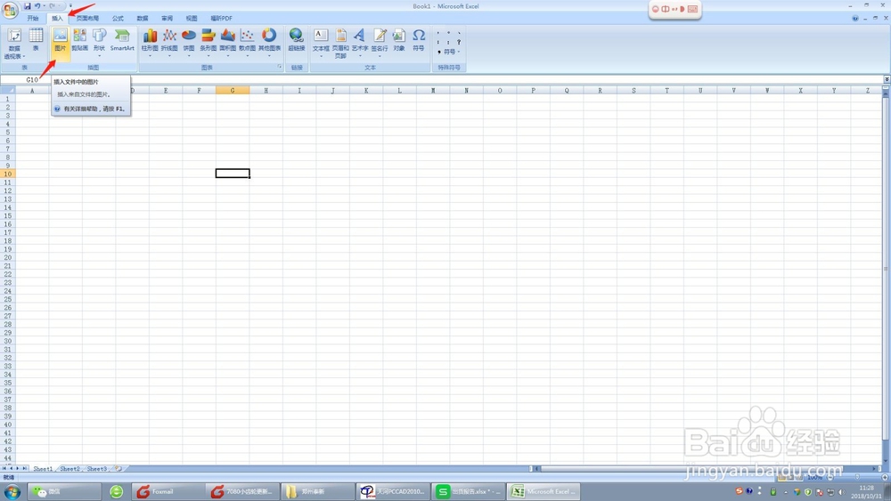Open Clip Art (剪贴画)
Screen dimensions: 891x501
point(79,40)
